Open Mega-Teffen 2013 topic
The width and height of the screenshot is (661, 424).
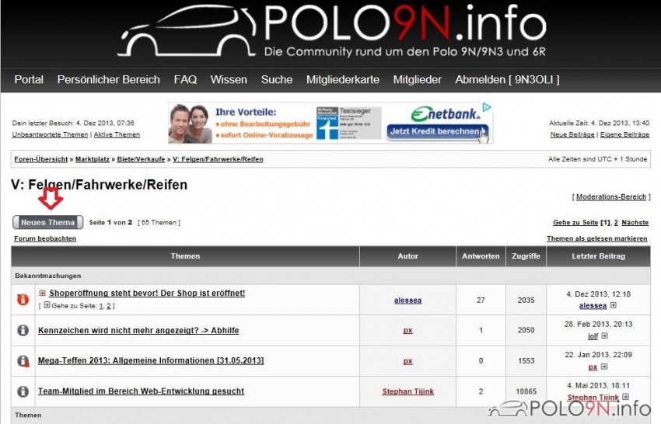coord(151,361)
